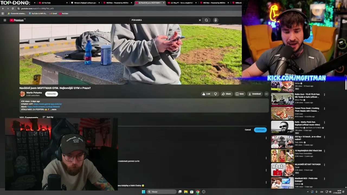Close the active Navštívil jsem MGFITMAN tab
The height and width of the screenshot is (195, 347).
click(x=163, y=3)
